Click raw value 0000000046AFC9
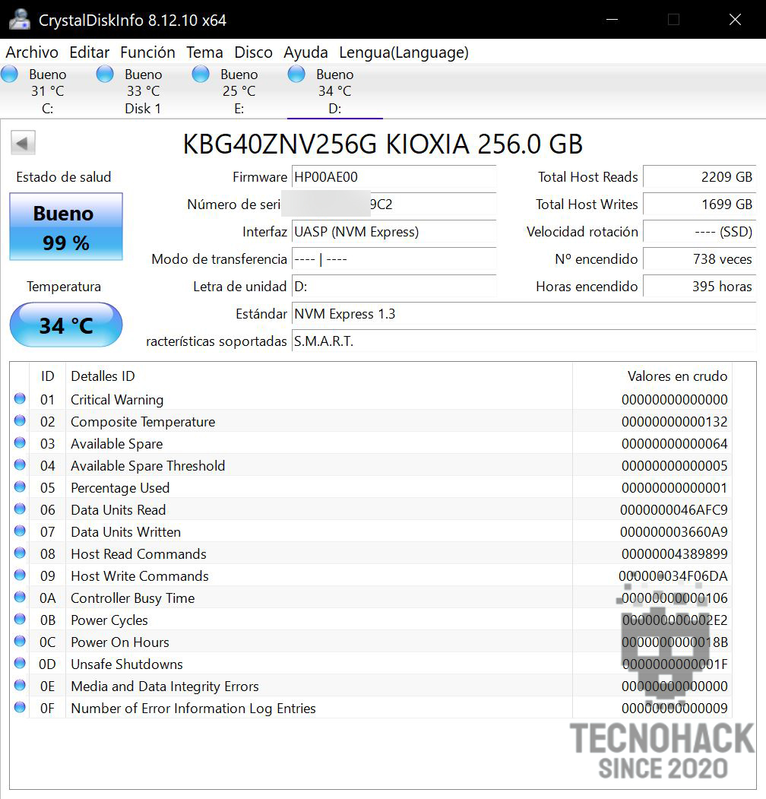 (674, 510)
